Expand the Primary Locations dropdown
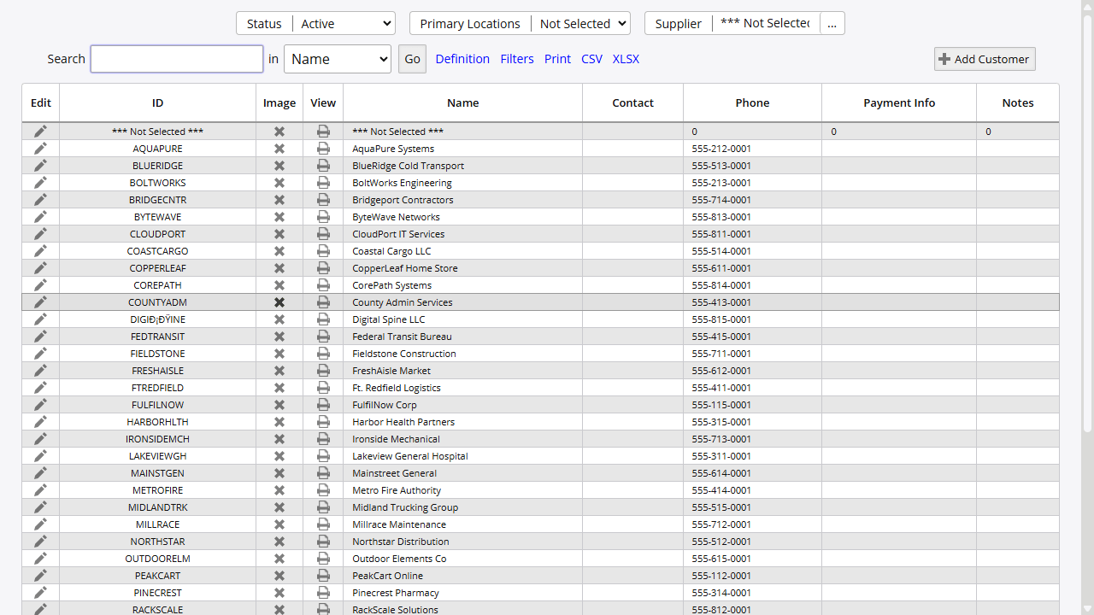 coord(580,24)
